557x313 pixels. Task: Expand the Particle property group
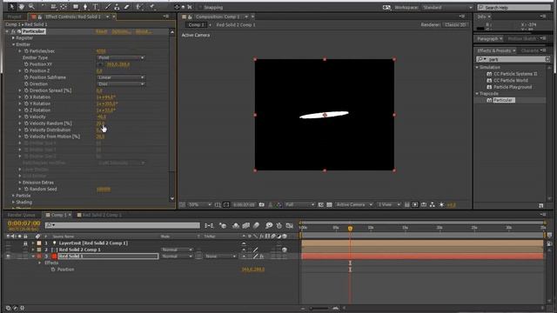click(x=14, y=196)
